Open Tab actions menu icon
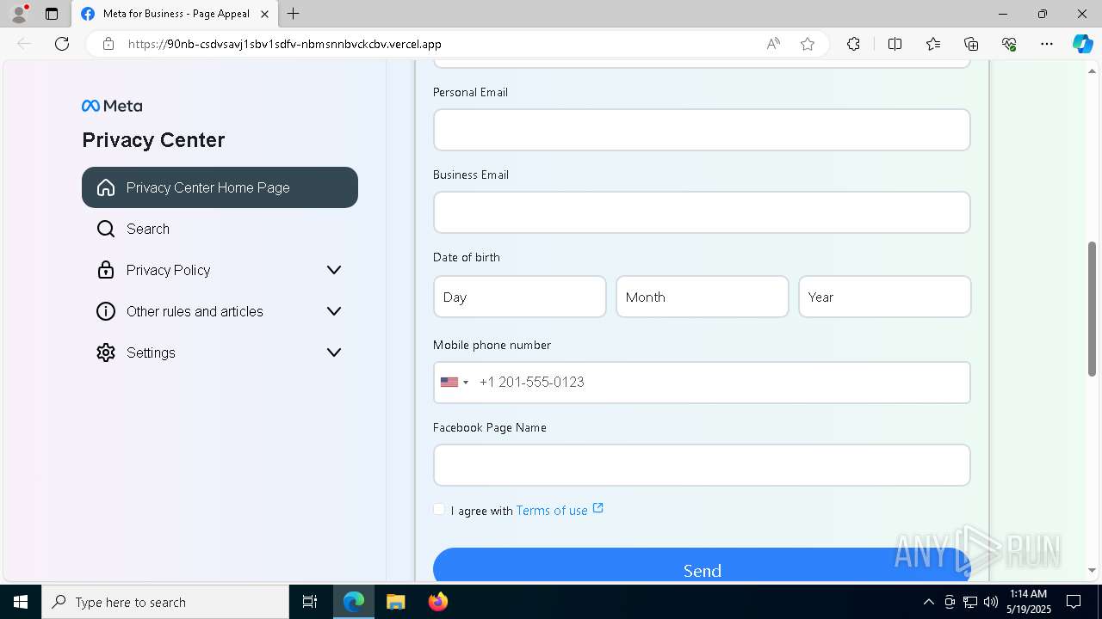This screenshot has width=1102, height=619. click(x=52, y=14)
